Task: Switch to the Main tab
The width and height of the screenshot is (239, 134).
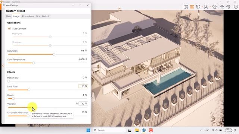Action: tap(8, 16)
